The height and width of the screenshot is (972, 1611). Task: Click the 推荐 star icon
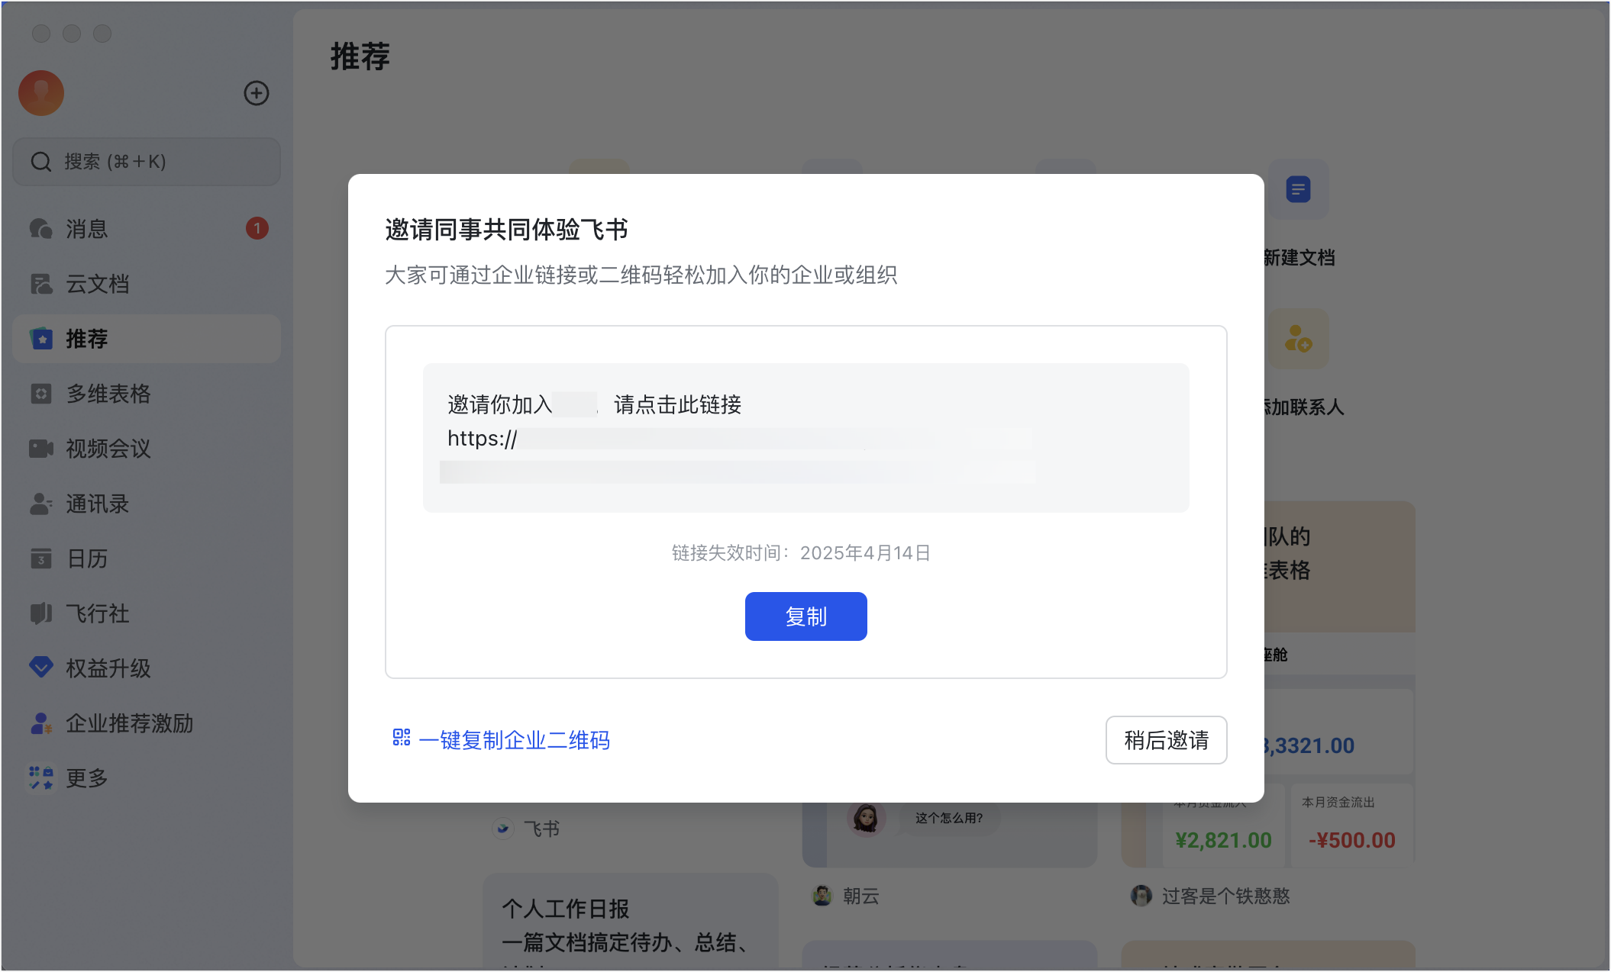(x=41, y=339)
